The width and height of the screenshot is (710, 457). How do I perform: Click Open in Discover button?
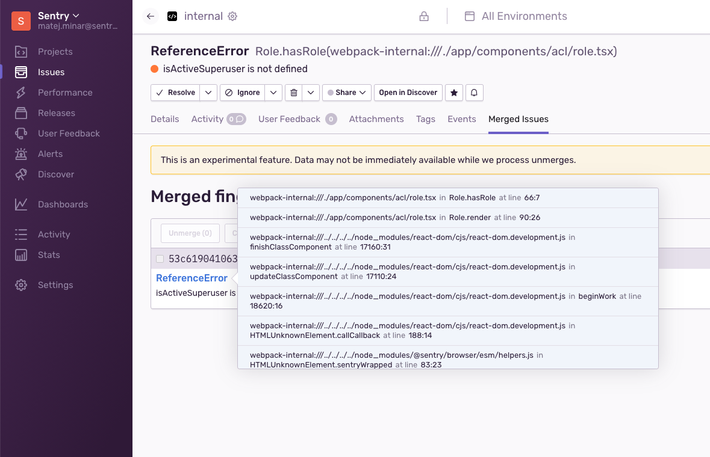(x=408, y=93)
